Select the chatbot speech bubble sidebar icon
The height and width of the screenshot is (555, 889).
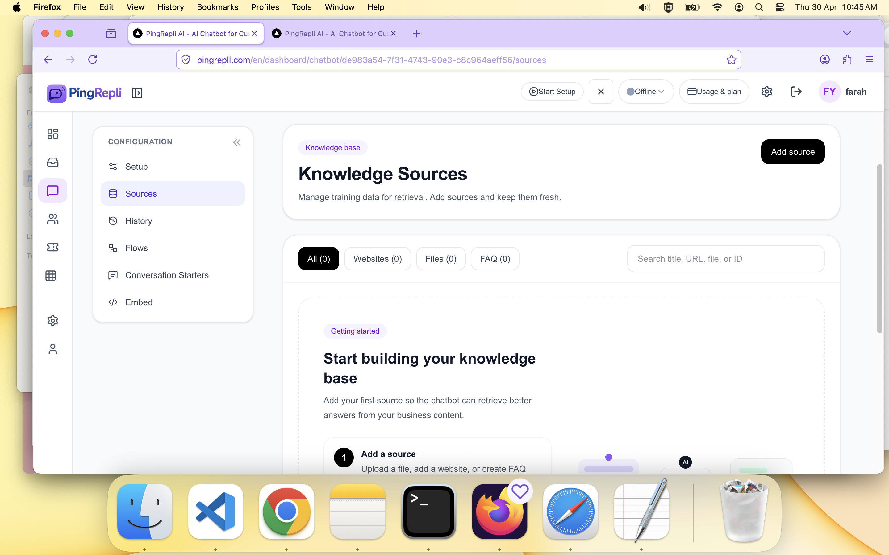point(52,191)
